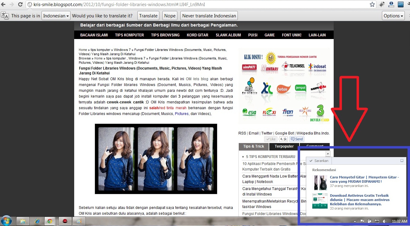410x226 pixels.
Task: Open the GAME menu item
Action: pyautogui.click(x=270, y=35)
